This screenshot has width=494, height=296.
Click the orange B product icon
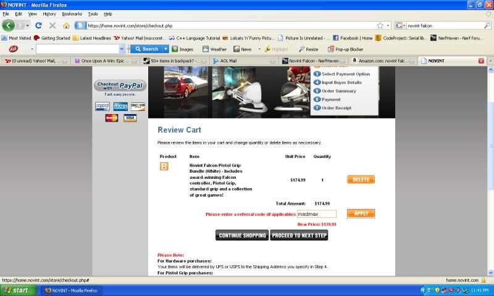click(x=164, y=166)
